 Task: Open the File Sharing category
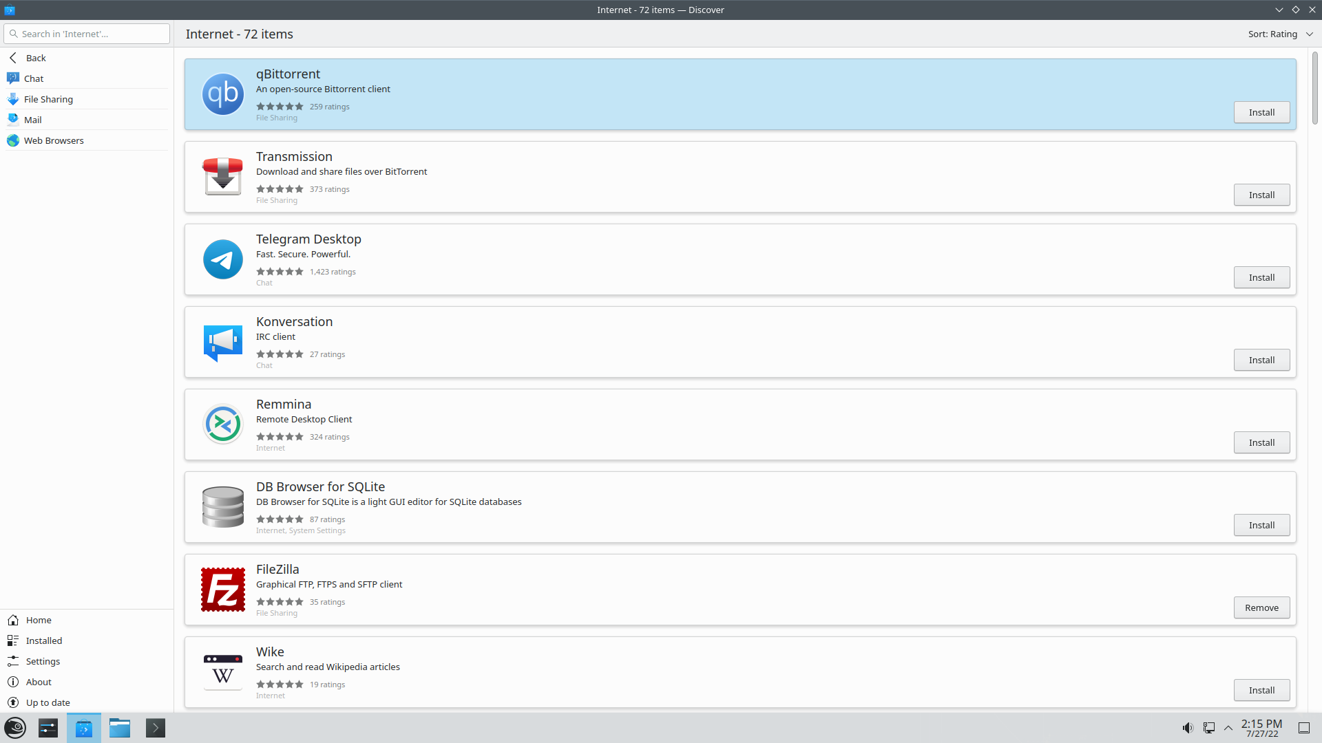(87, 99)
